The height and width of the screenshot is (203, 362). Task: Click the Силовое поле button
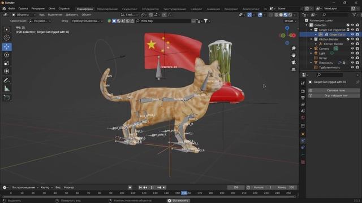pyautogui.click(x=334, y=90)
